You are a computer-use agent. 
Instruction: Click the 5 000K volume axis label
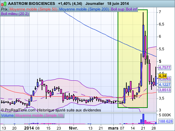point(165,115)
